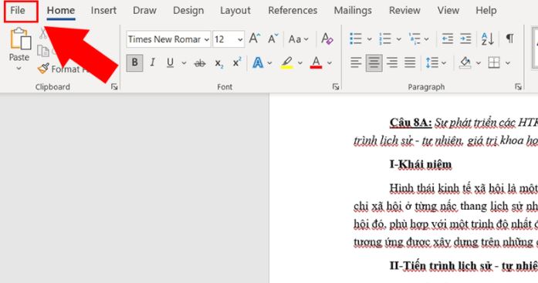Align text right

(392, 62)
